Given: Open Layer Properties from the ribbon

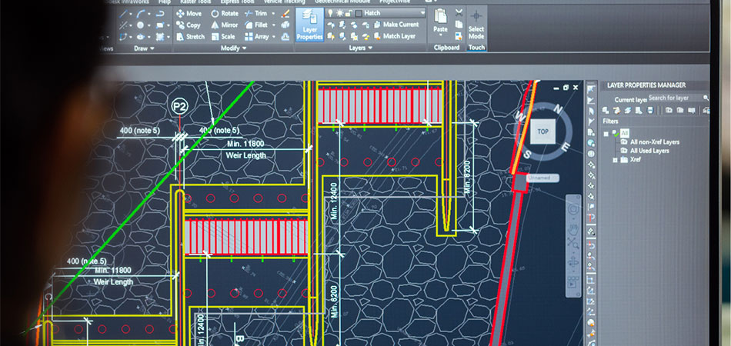Looking at the screenshot, I should pyautogui.click(x=309, y=25).
